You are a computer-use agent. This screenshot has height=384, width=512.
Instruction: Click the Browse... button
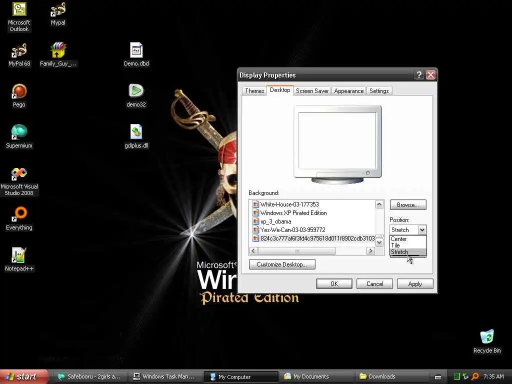[408, 205]
